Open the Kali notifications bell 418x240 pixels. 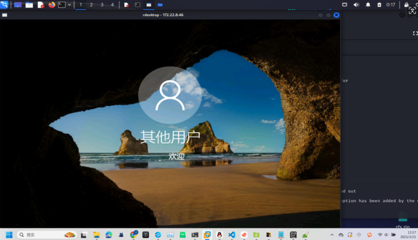click(x=368, y=5)
